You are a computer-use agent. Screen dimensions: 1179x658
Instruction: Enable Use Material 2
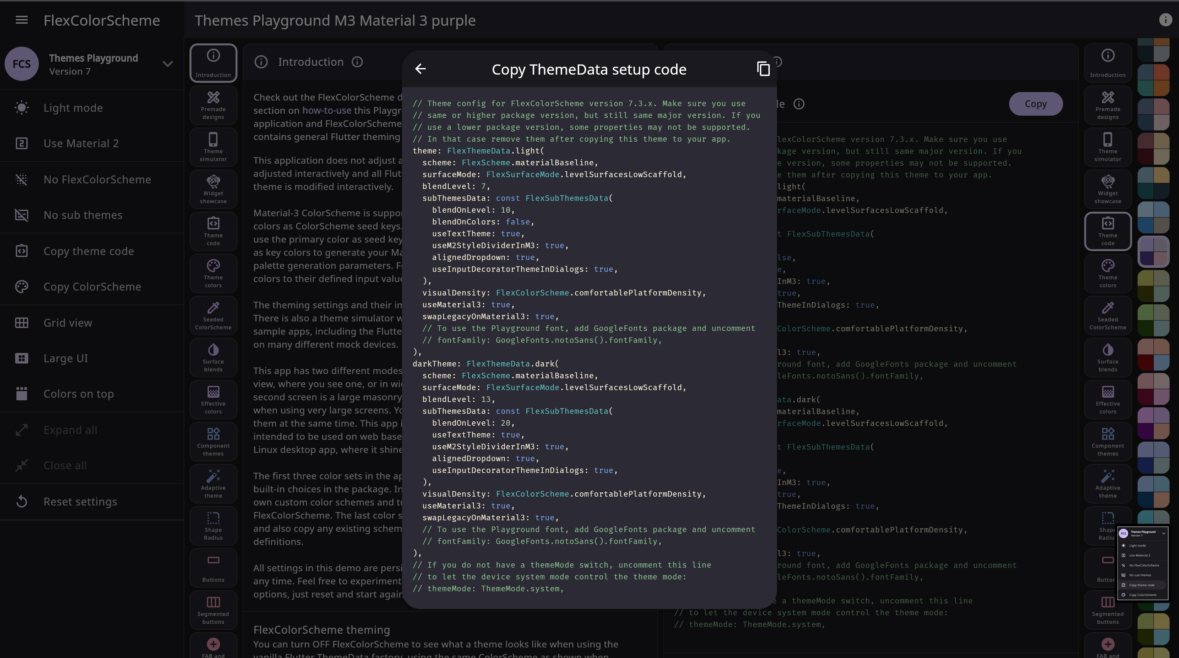click(x=81, y=143)
